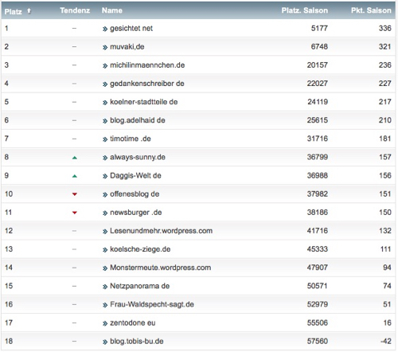The height and width of the screenshot is (352, 398).
Task: Click the chevron icon before always-sunny.de
Action: coord(105,158)
